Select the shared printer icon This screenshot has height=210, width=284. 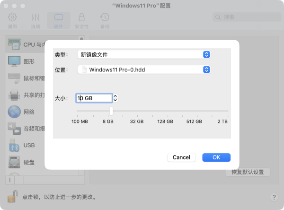pos(14,95)
